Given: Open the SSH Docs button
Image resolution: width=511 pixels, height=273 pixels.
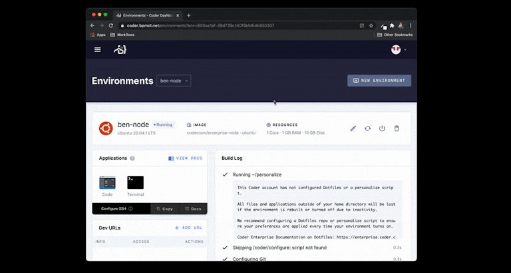Looking at the screenshot, I should 193,209.
